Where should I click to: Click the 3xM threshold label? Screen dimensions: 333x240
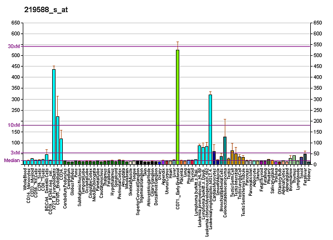tap(15, 153)
